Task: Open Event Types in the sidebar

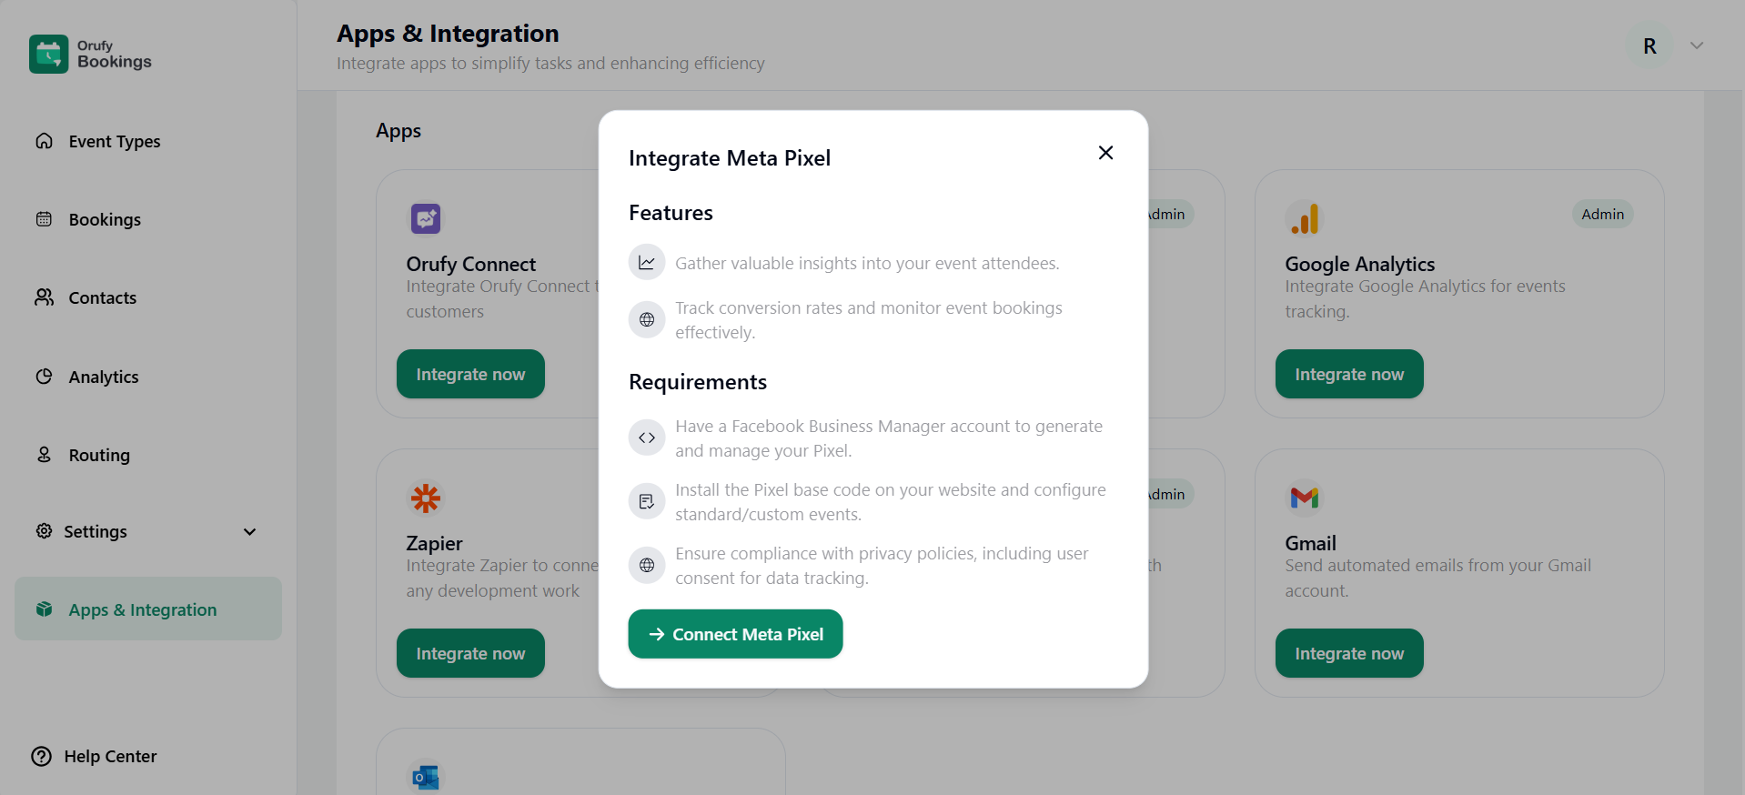Action: [114, 141]
